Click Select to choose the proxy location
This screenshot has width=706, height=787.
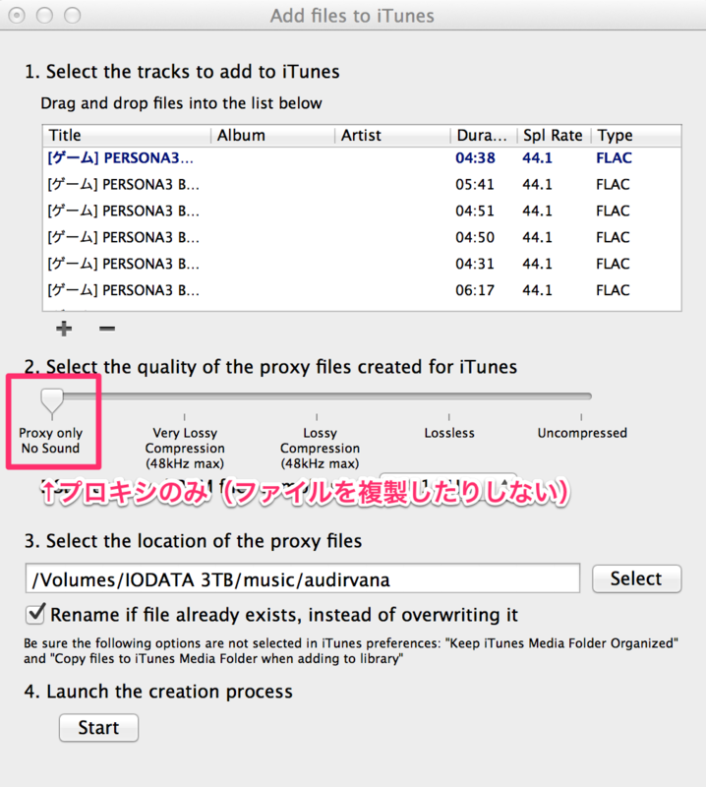point(636,578)
